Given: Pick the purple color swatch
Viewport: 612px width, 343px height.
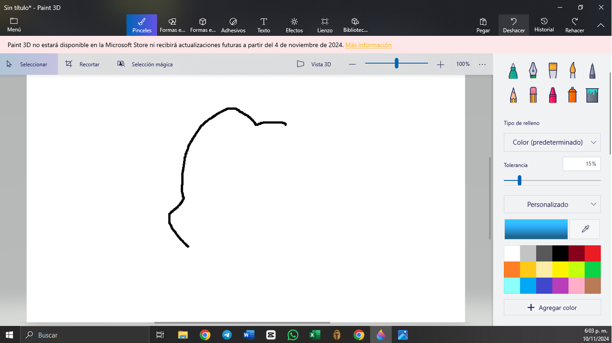Looking at the screenshot, I should coord(560,286).
